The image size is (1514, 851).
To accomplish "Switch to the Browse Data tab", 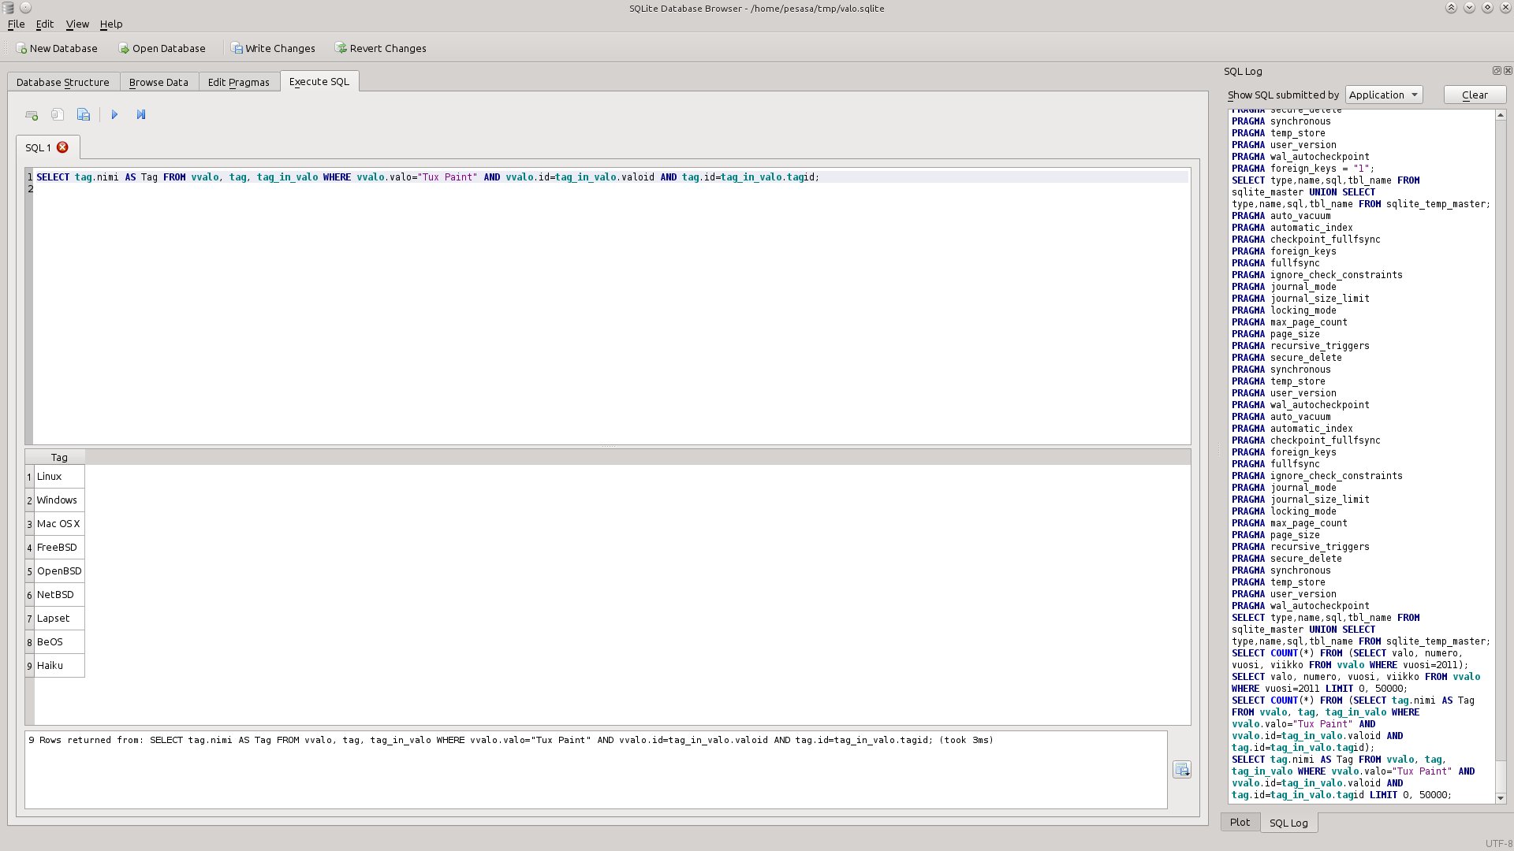I will click(x=158, y=82).
